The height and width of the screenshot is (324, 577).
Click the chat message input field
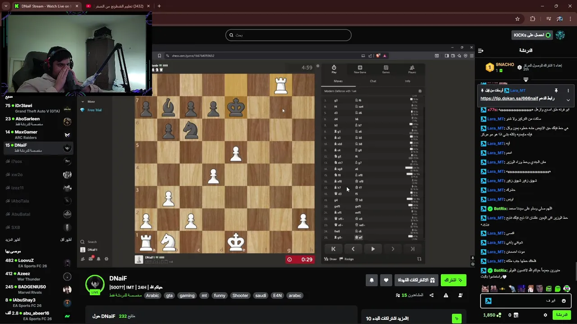[526, 301]
